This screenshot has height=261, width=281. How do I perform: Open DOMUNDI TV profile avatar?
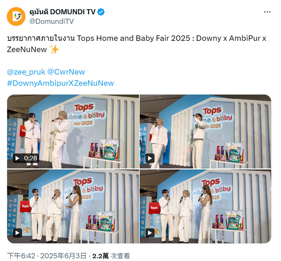click(16, 17)
